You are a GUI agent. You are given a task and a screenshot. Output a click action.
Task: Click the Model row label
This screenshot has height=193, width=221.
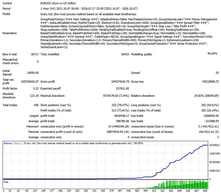tap(6, 14)
